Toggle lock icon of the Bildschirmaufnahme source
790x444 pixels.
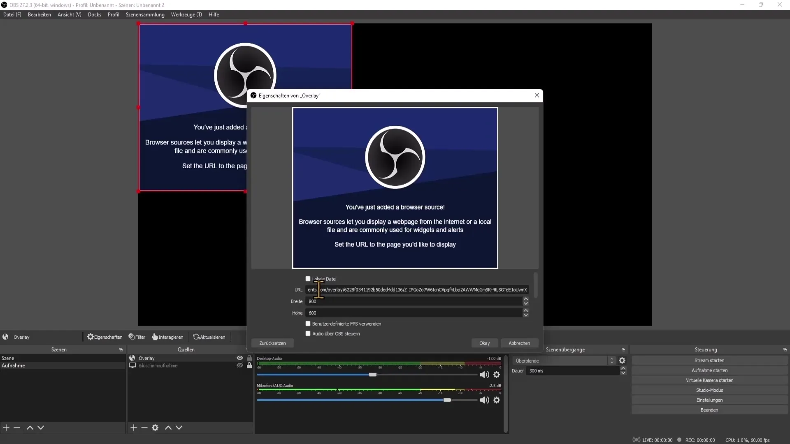(249, 365)
